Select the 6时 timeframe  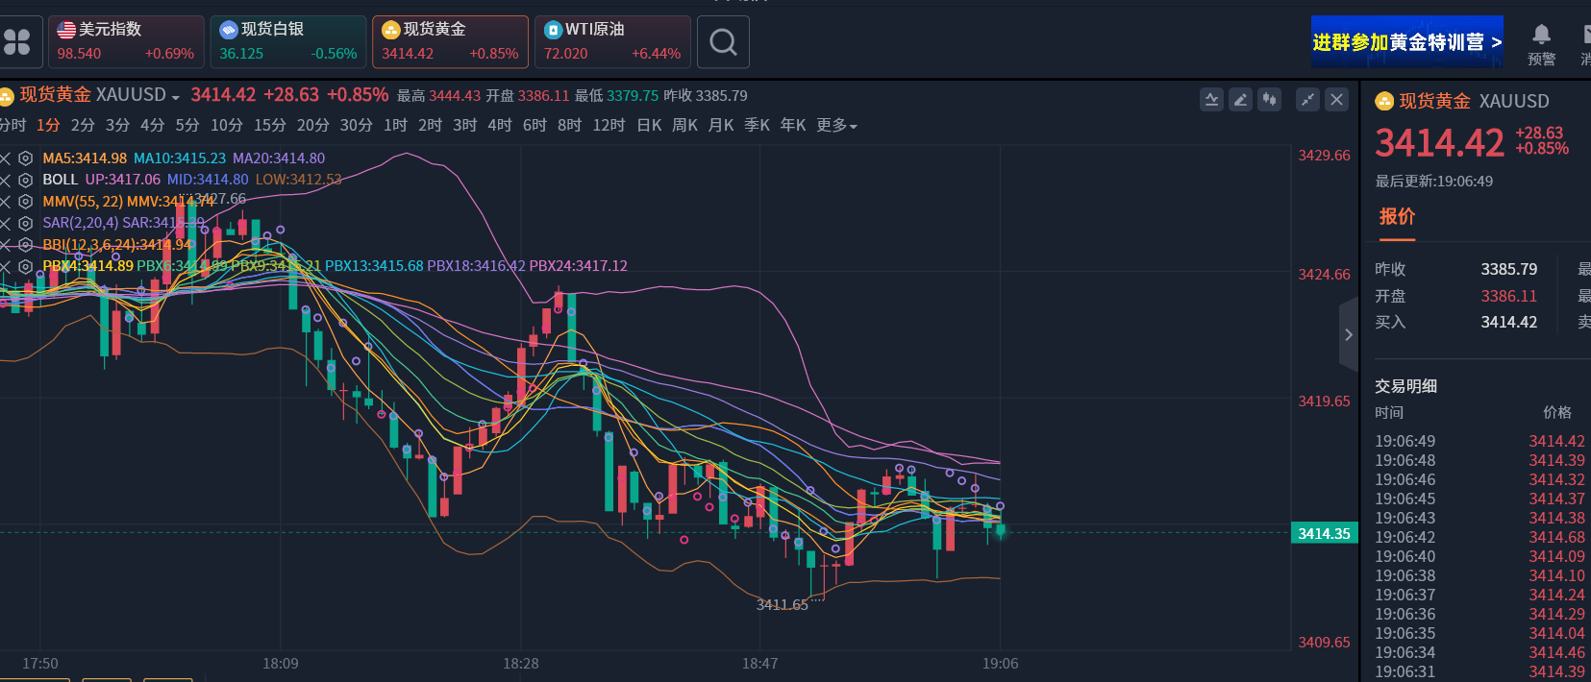pos(534,126)
